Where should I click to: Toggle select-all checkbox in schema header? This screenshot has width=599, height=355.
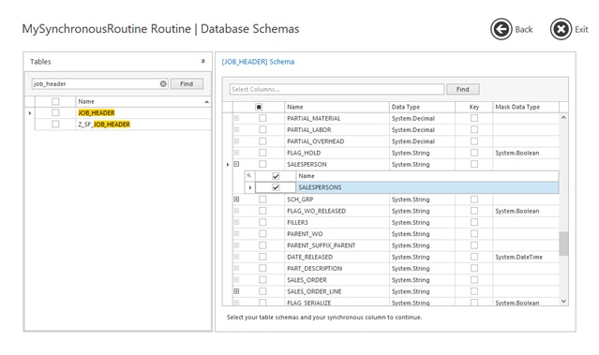(259, 107)
